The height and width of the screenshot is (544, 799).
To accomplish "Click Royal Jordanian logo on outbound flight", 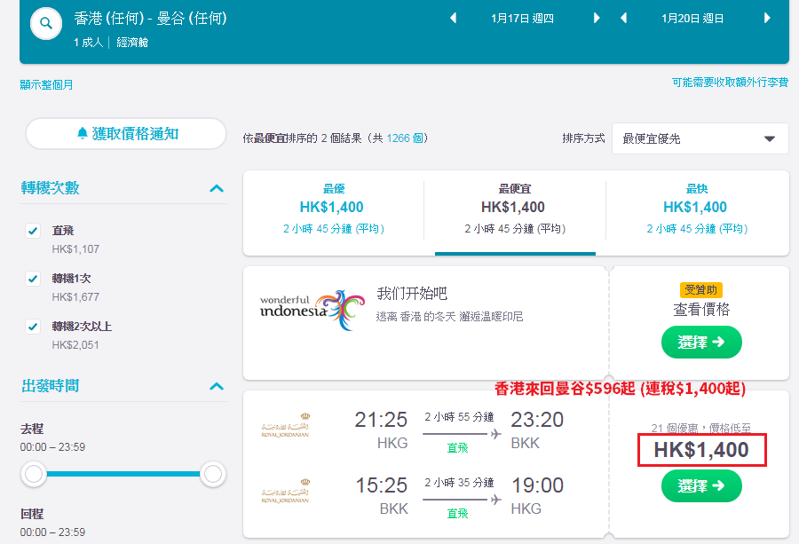I will click(285, 426).
